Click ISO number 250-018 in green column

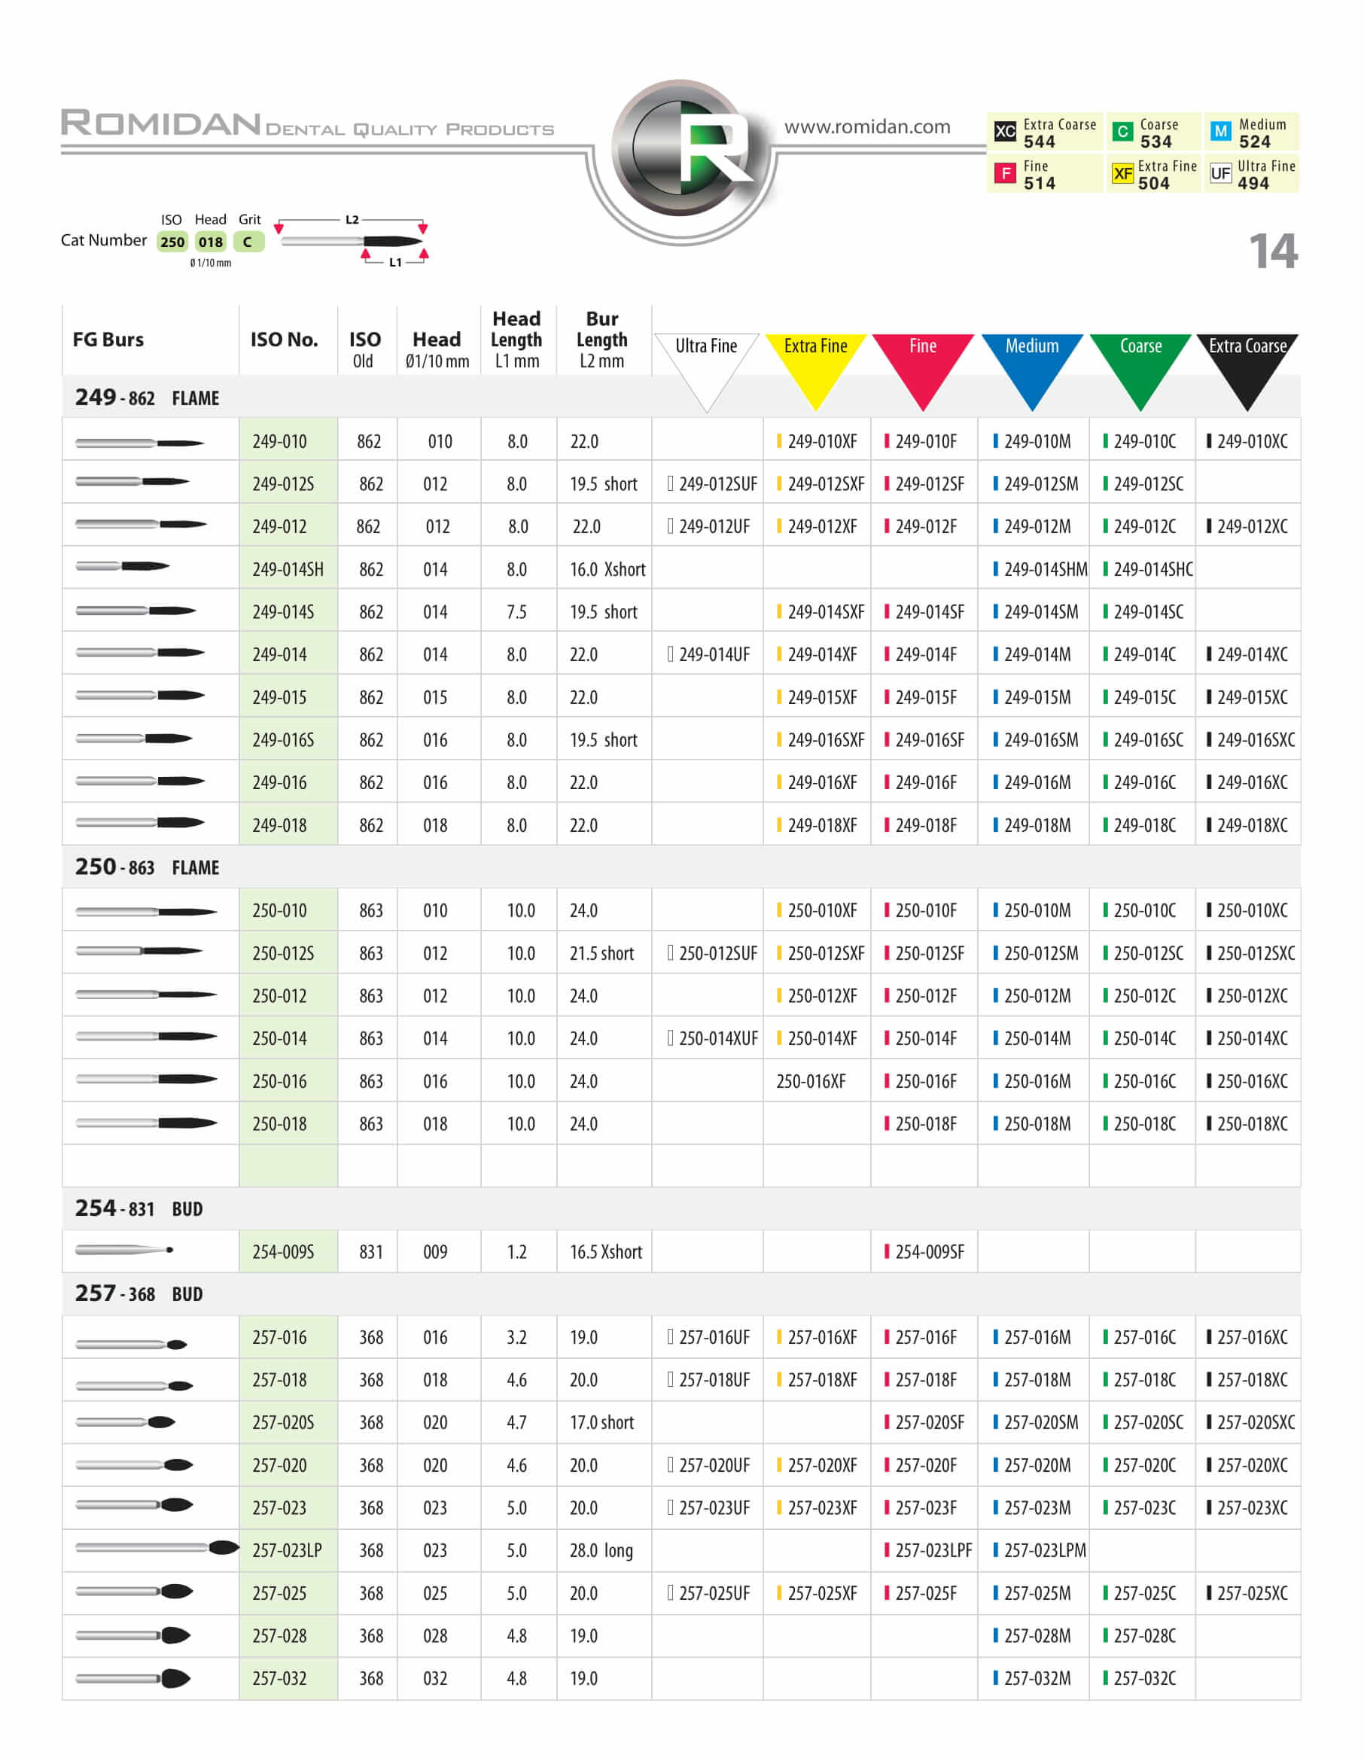pos(279,1123)
